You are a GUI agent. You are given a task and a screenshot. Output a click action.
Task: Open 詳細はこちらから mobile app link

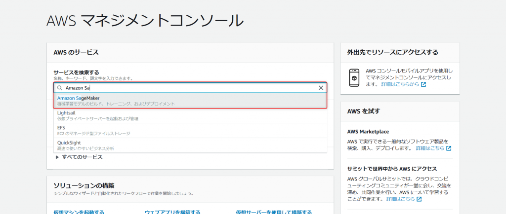[x=400, y=84]
